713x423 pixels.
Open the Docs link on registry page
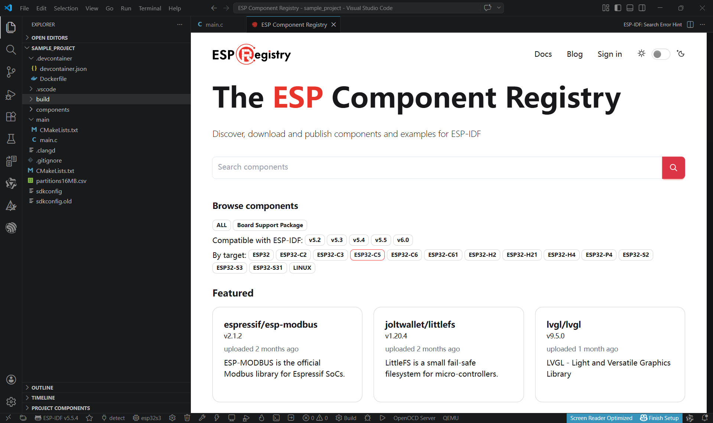pyautogui.click(x=543, y=54)
